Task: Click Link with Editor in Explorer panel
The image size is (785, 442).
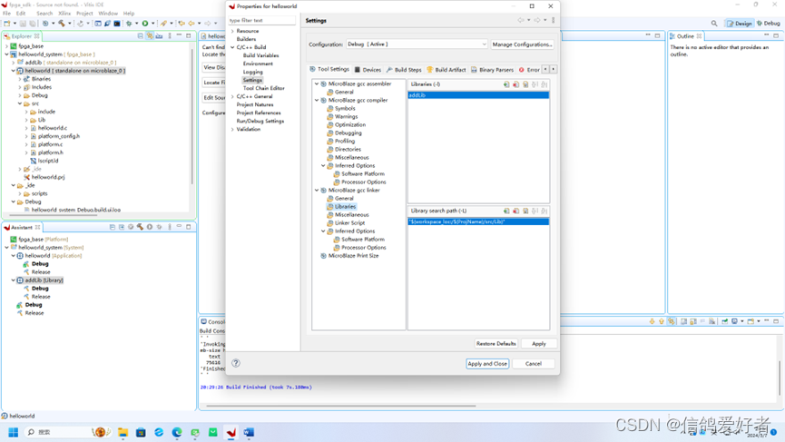Action: (x=150, y=36)
